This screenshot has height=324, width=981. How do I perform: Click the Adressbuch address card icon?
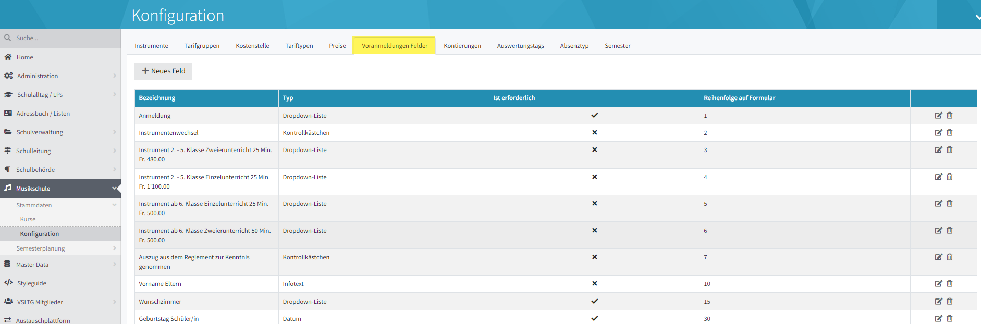click(8, 113)
